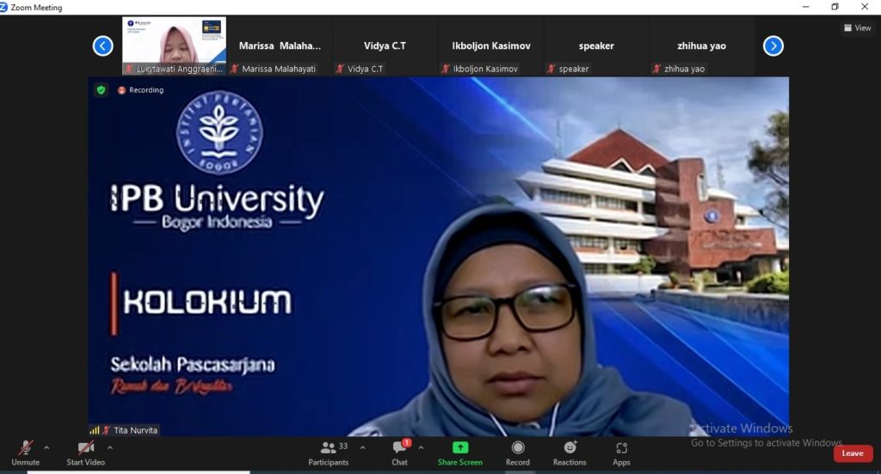This screenshot has height=474, width=881.
Task: Minimize the Zoom Meeting window
Action: [805, 7]
